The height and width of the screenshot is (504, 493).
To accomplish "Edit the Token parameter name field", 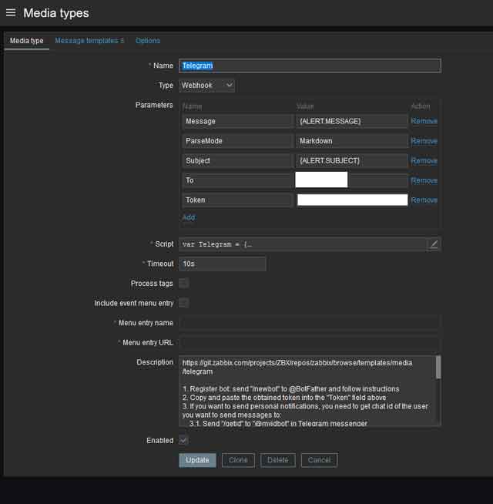I will tap(237, 200).
